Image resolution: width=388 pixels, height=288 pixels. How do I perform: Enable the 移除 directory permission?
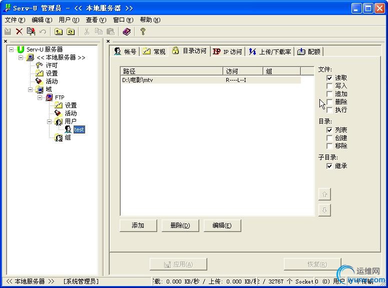coord(329,146)
